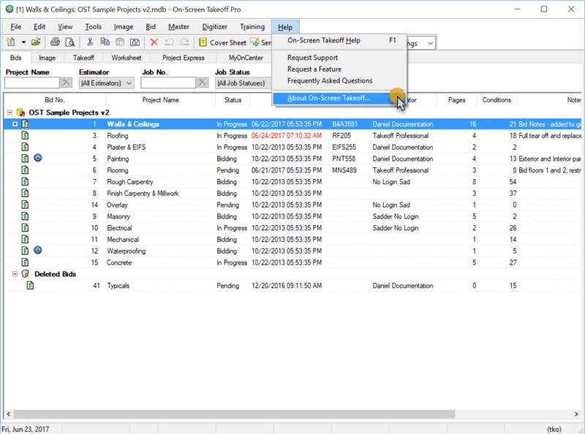585x434 pixels.
Task: Click the Typicals bid icon
Action: pos(30,285)
